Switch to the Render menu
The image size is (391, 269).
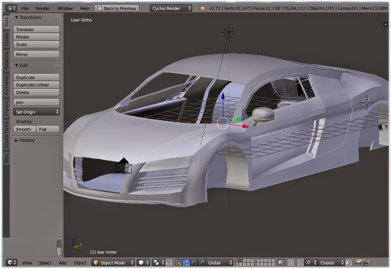click(x=43, y=8)
